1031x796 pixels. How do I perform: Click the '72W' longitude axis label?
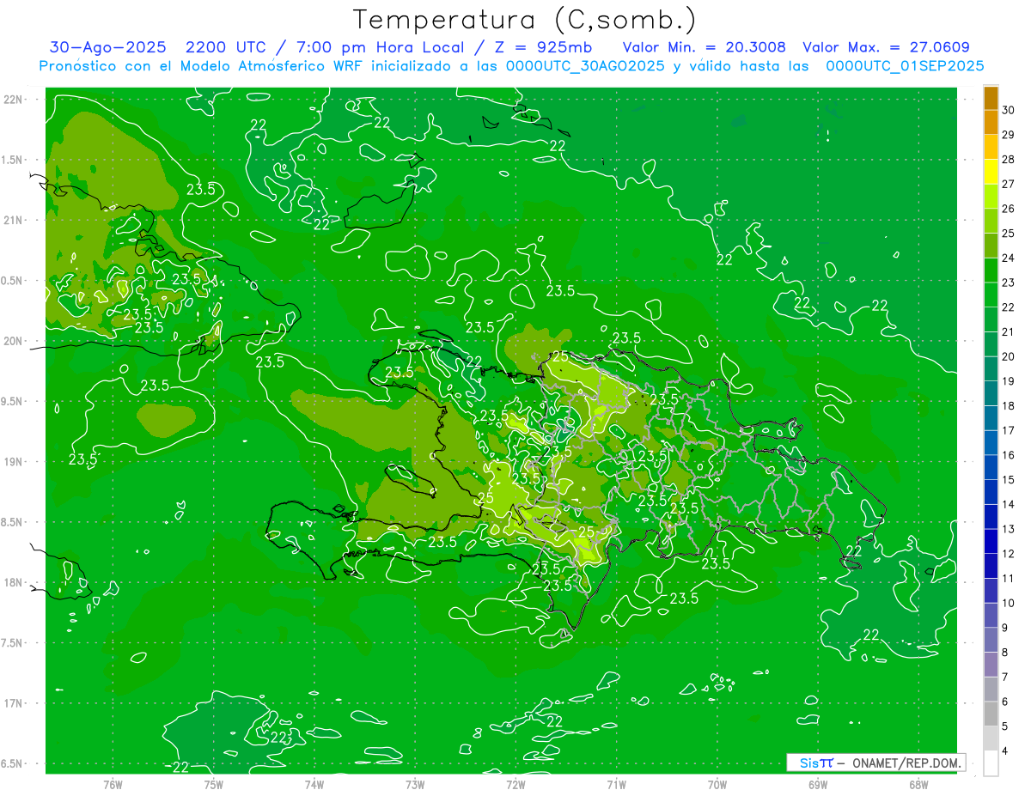[x=515, y=784]
